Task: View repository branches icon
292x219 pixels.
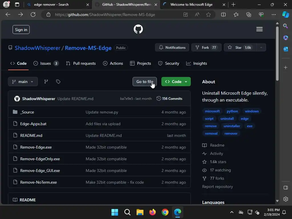Action: (46, 82)
